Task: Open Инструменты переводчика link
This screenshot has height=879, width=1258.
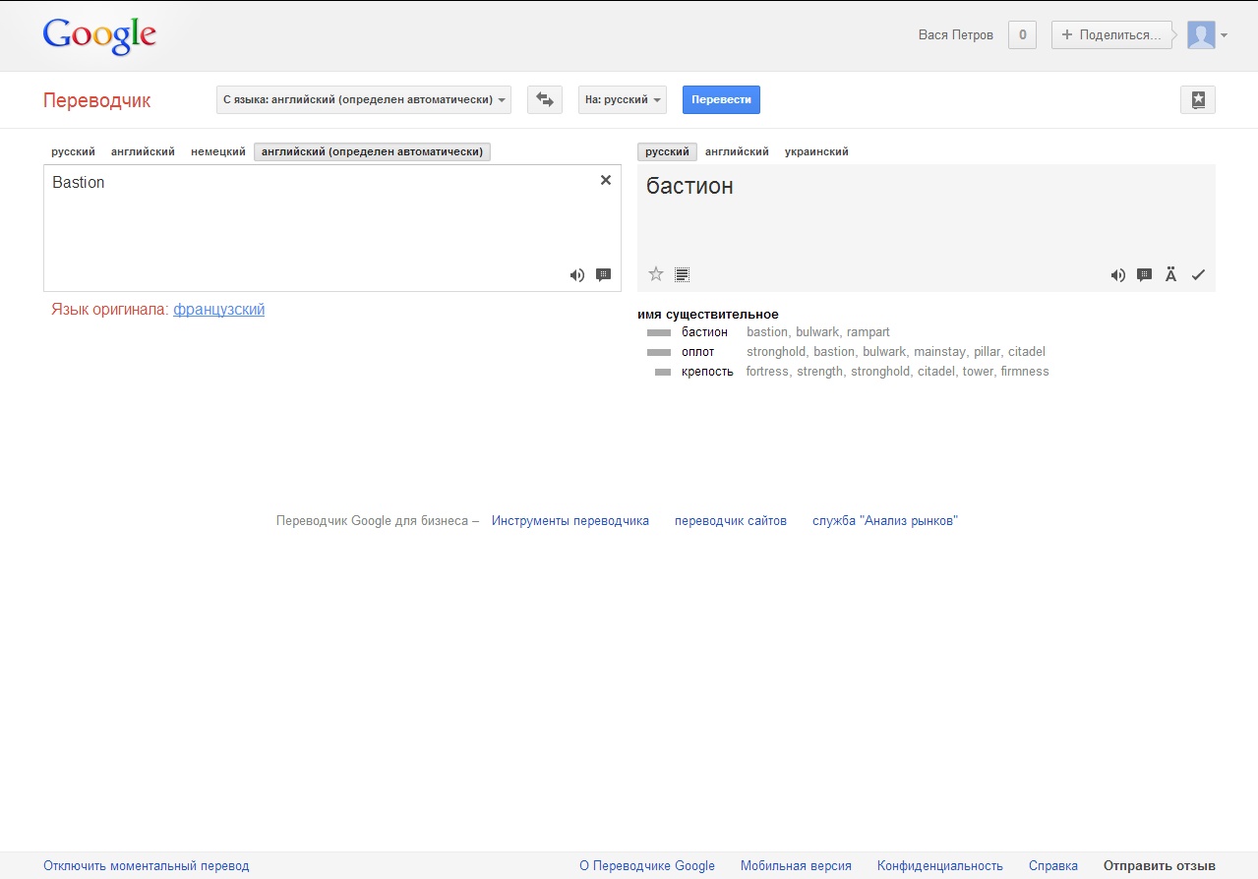Action: click(x=570, y=521)
